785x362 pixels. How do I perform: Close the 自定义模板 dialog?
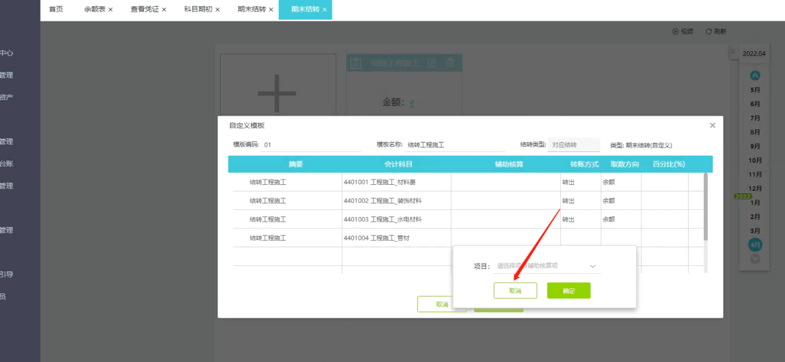pos(712,125)
